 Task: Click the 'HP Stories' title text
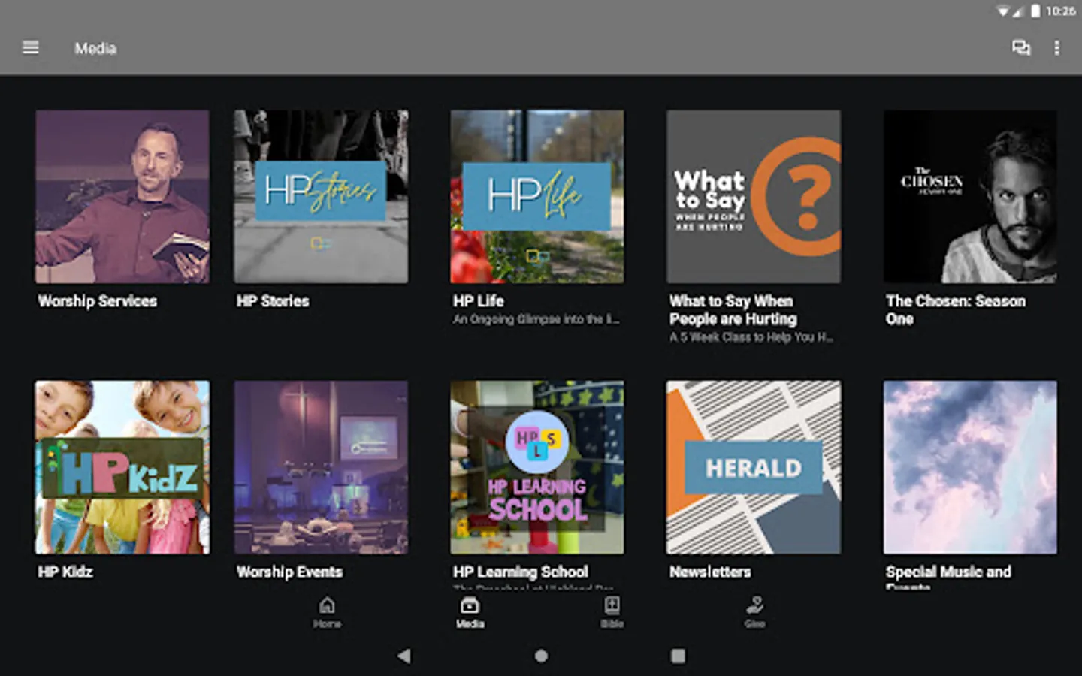click(x=273, y=301)
